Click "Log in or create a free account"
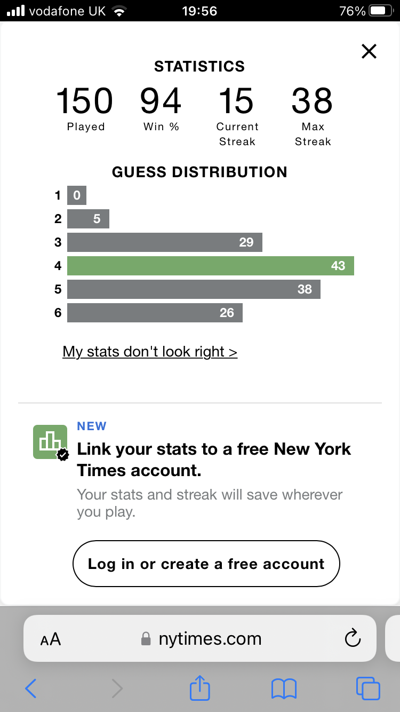Screen dimensions: 400x712 coord(206,564)
